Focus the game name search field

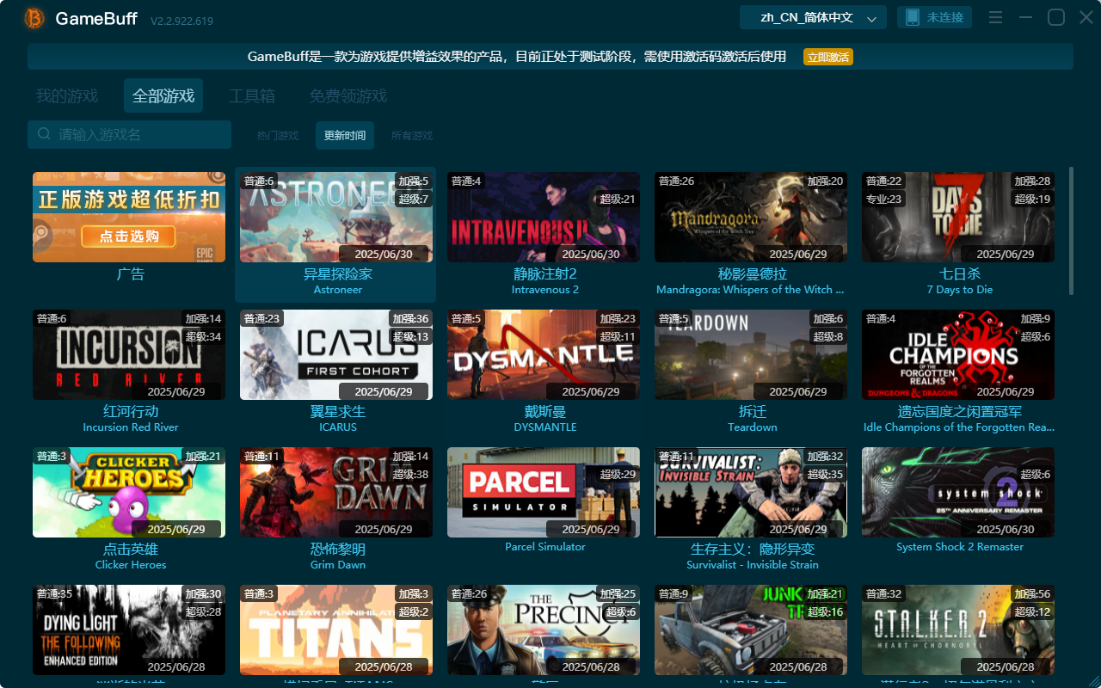click(x=129, y=134)
